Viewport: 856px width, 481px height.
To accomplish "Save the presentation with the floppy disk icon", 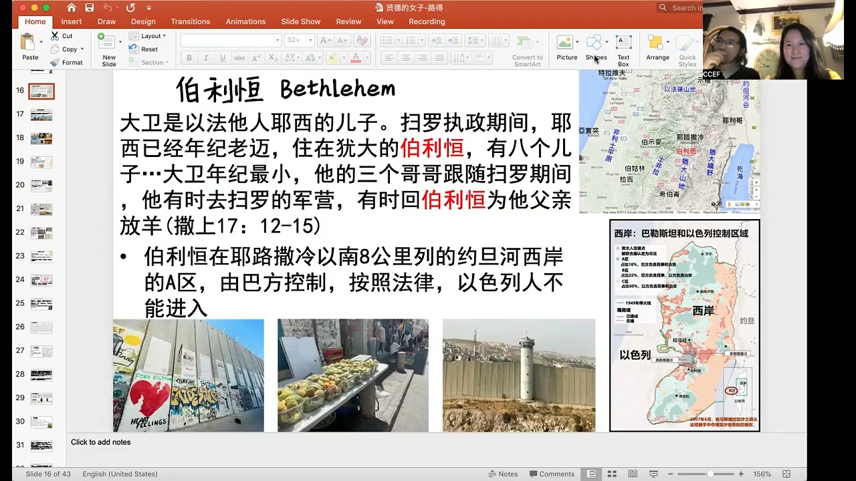I will (90, 7).
